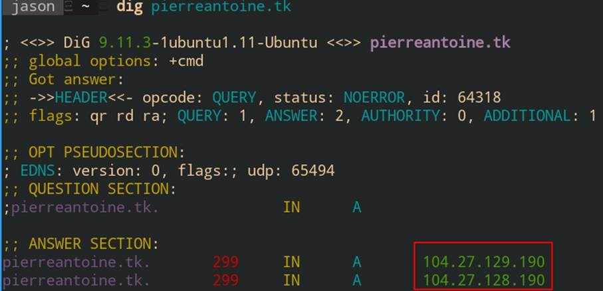603x291 pixels.
Task: Click the 'AUTHORITY: 0' count
Action: point(414,116)
